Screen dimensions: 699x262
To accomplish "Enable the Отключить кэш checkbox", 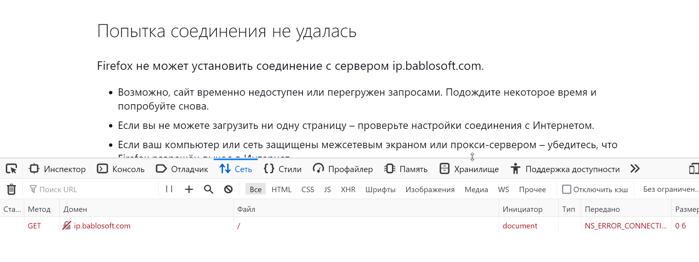I will 567,189.
